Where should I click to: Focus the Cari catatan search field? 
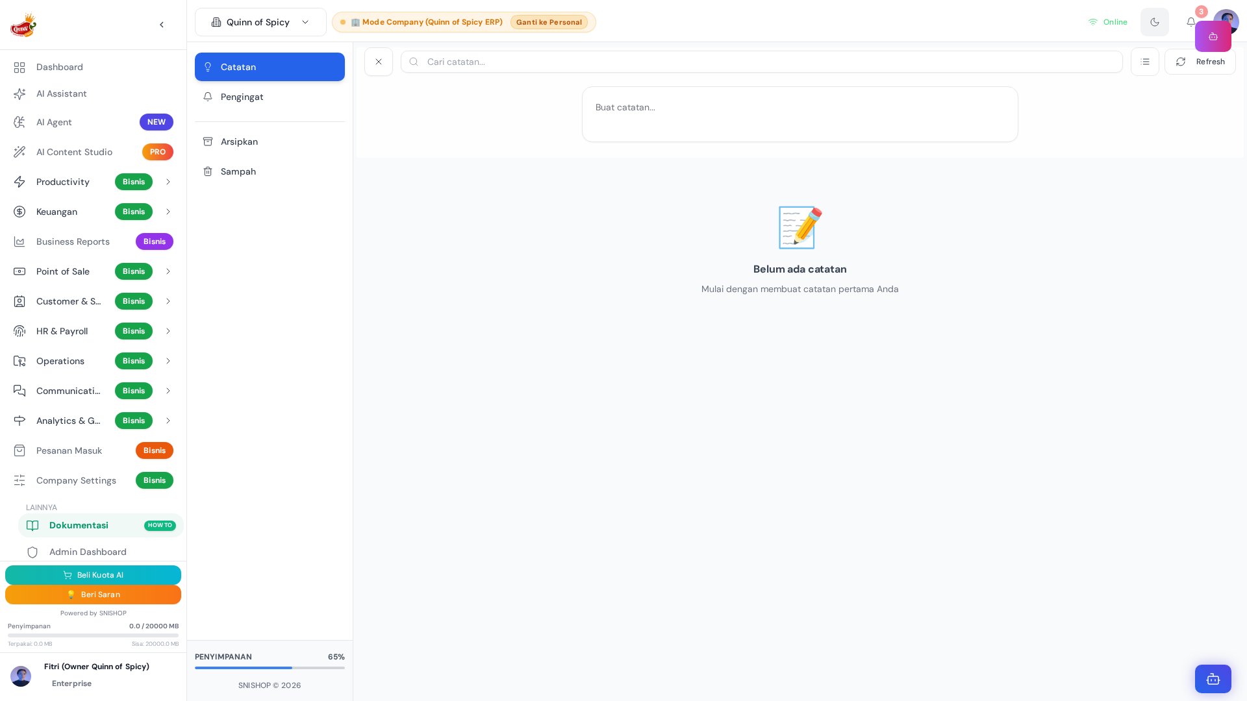[761, 62]
